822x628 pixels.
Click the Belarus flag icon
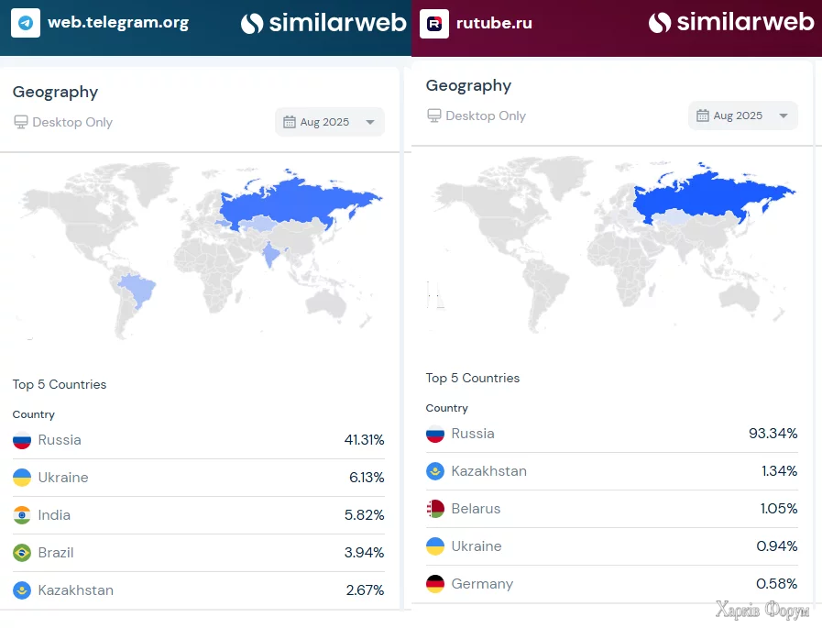pyautogui.click(x=435, y=509)
